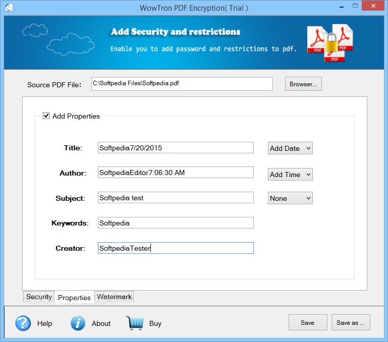Click into the Author input field
The height and width of the screenshot is (342, 388).
tap(176, 172)
